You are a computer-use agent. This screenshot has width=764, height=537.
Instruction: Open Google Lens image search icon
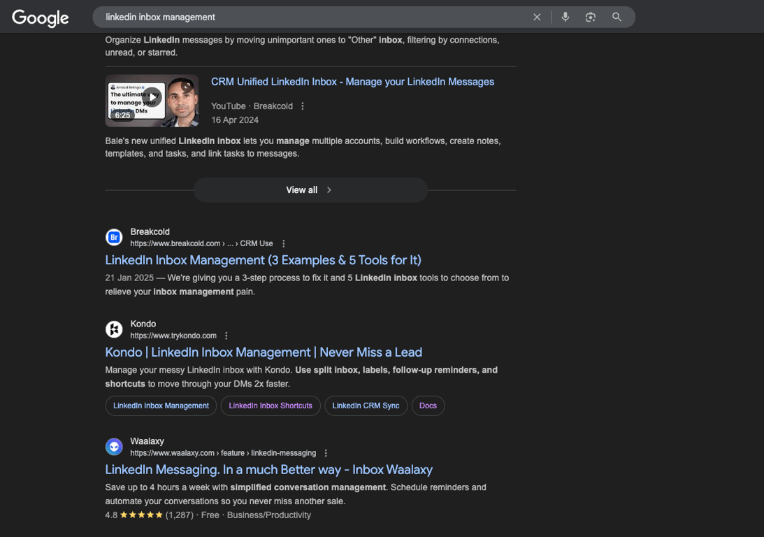click(x=591, y=17)
